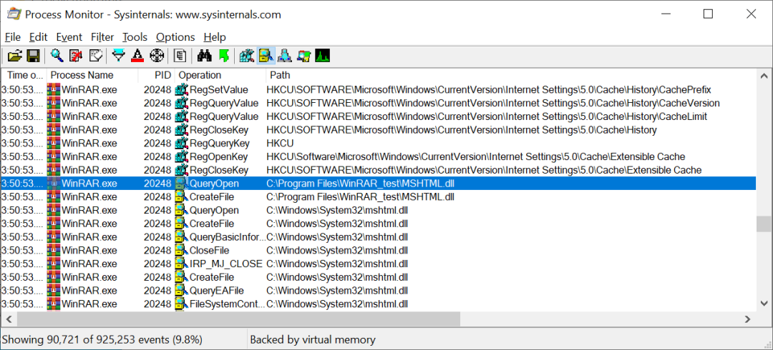The width and height of the screenshot is (773, 350).
Task: Open the Help menu
Action: tap(215, 37)
